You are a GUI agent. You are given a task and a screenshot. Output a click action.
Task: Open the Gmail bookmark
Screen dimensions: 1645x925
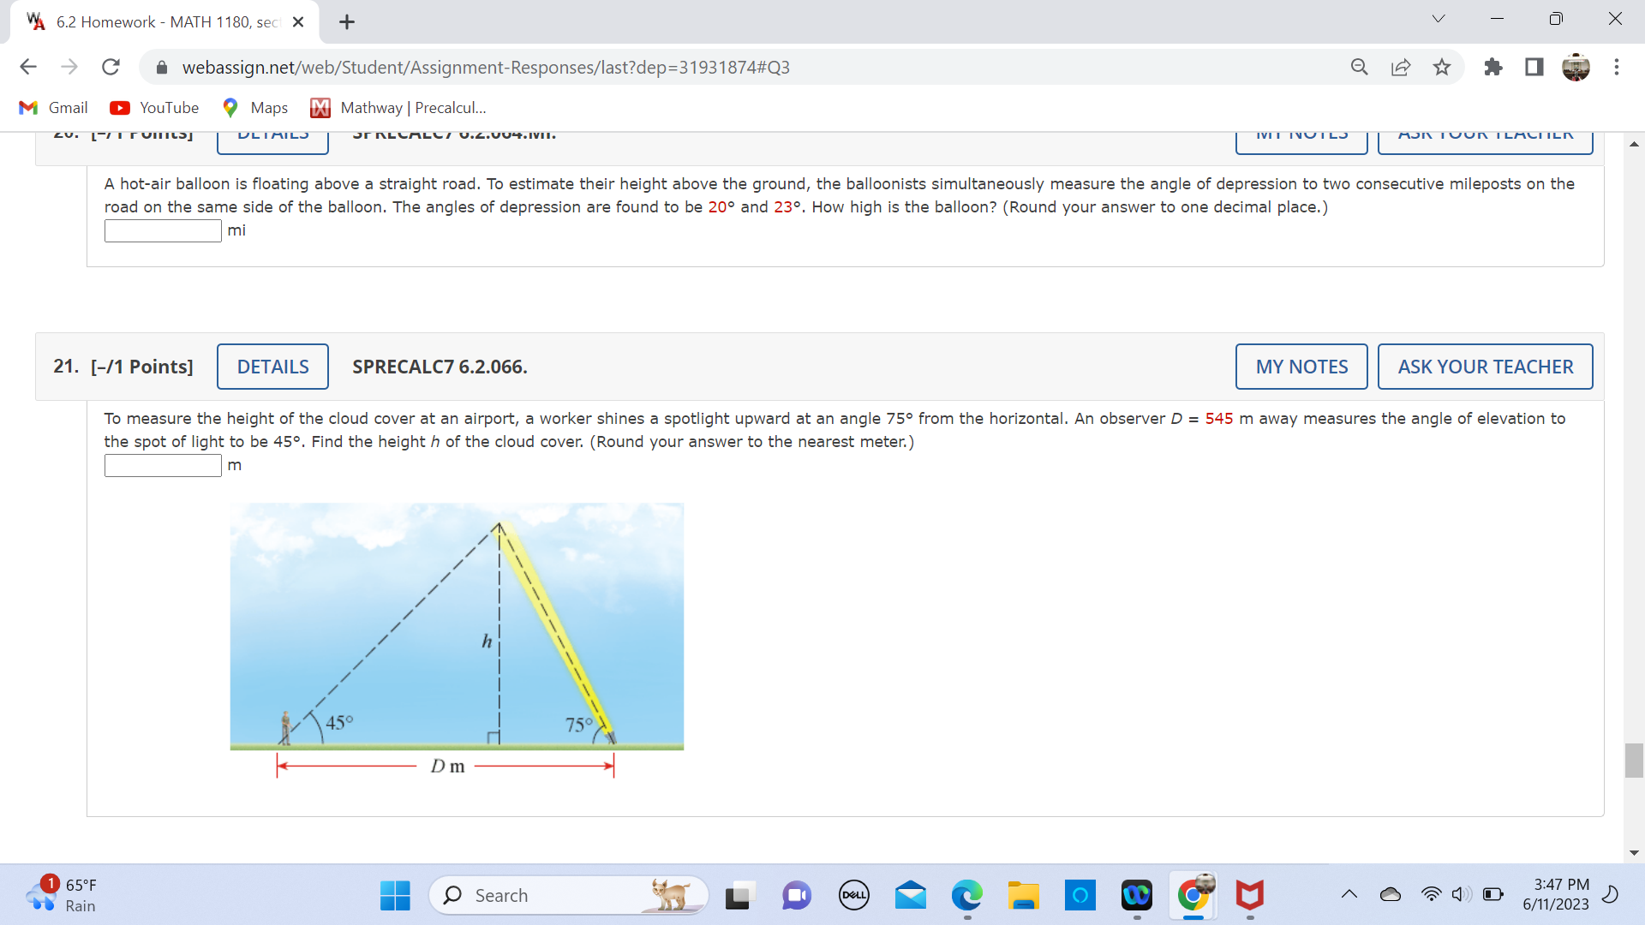click(x=52, y=107)
